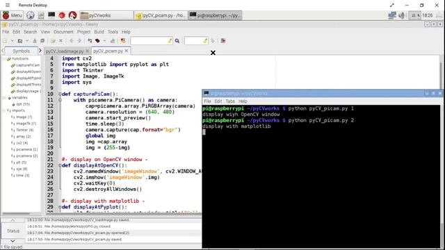Click the down arrow below Status tab
The height and width of the screenshot is (250, 445).
coord(13,241)
